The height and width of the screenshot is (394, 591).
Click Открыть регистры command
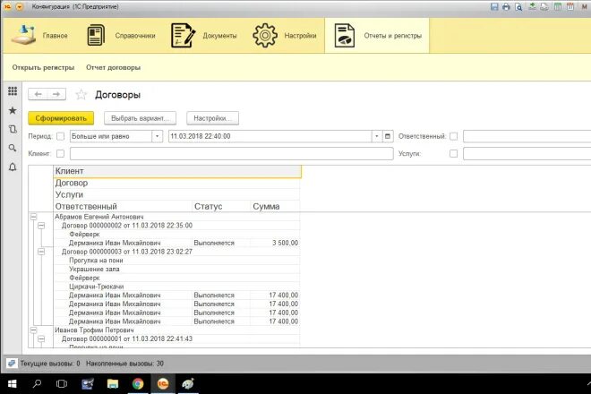[43, 67]
